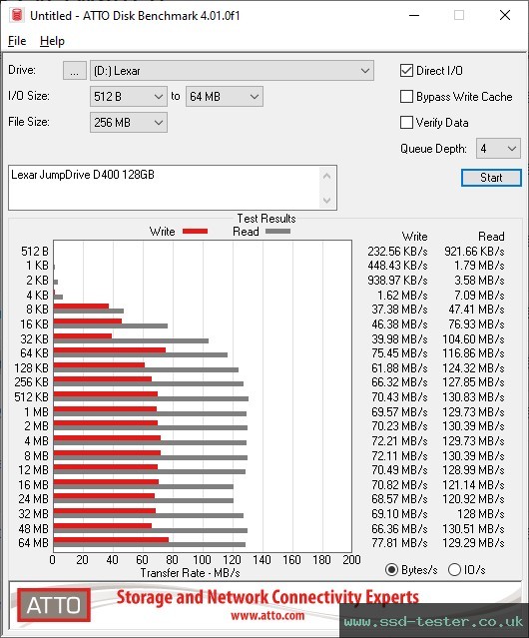The height and width of the screenshot is (638, 529).
Task: Click the 232.56 KB/s write value
Action: 397,252
